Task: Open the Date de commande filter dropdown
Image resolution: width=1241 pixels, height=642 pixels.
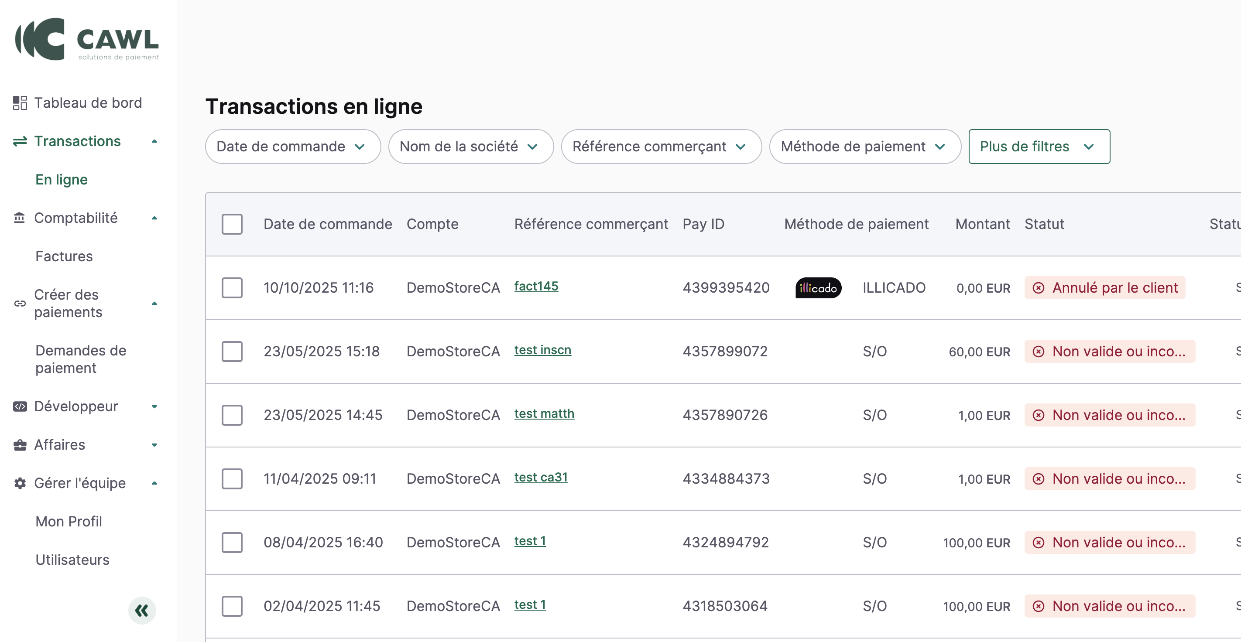Action: 292,147
